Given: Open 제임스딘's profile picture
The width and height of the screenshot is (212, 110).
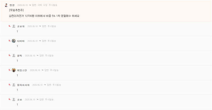Looking at the screenshot, I should point(14,70).
